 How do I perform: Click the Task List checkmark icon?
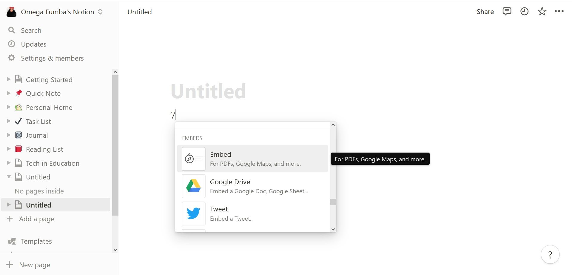pos(18,121)
